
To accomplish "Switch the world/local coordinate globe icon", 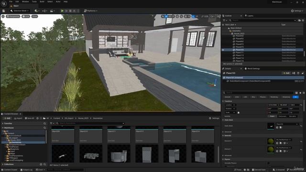I will point(177,17).
